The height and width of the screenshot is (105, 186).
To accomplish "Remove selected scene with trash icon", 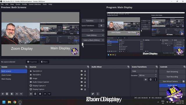I will (7, 94).
